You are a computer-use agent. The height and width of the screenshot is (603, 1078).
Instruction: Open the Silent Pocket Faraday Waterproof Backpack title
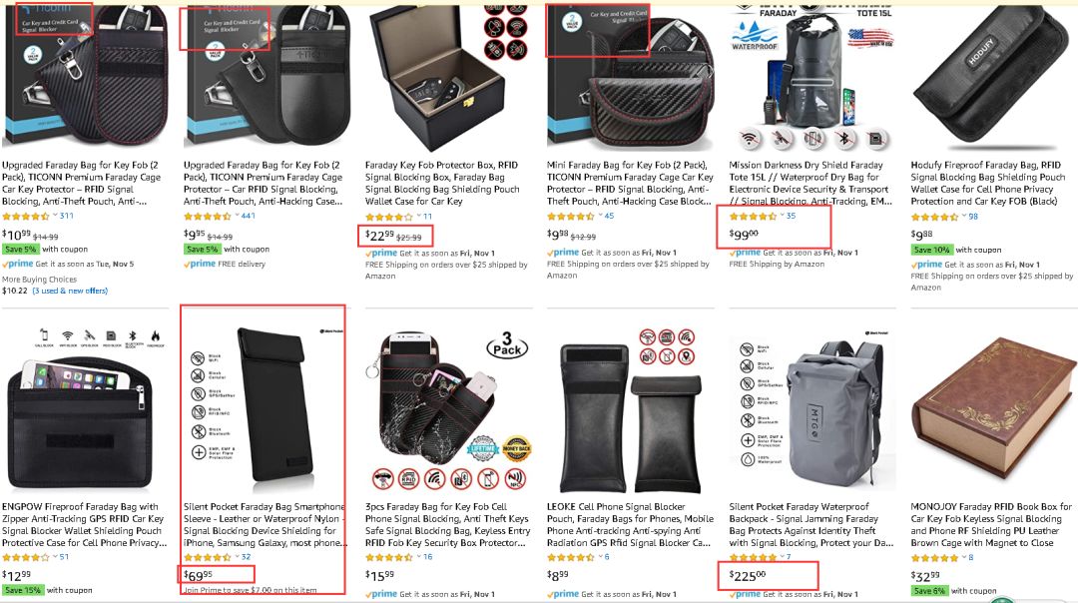811,524
